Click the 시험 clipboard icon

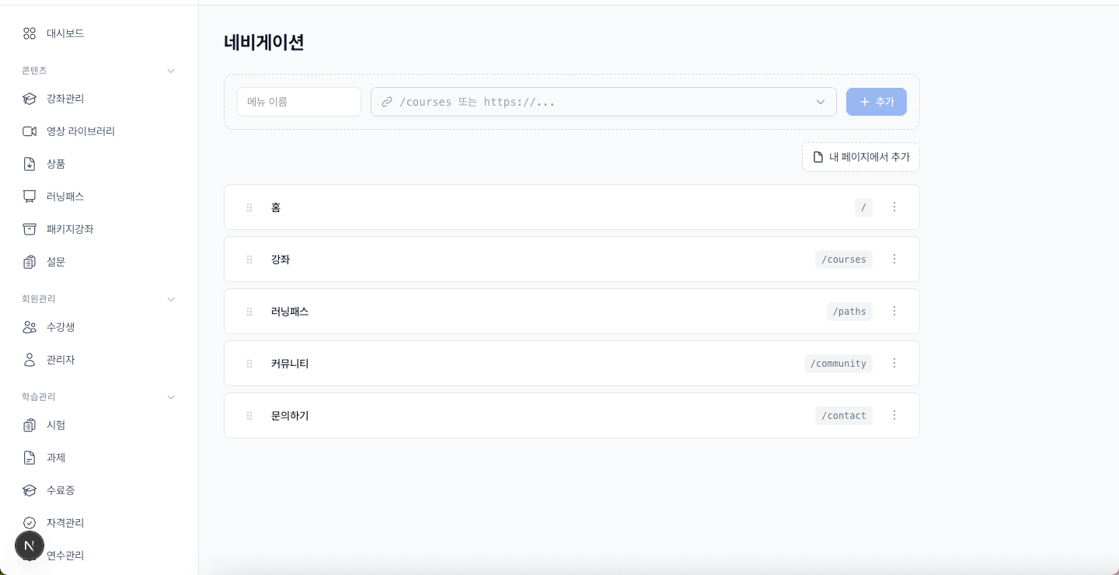click(30, 425)
